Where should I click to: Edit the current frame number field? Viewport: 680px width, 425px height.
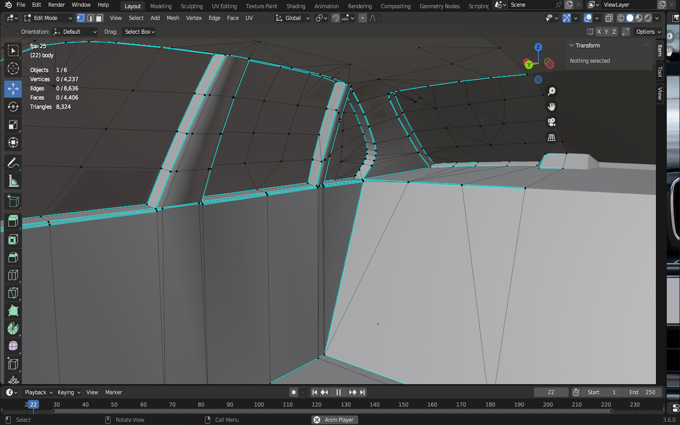pyautogui.click(x=551, y=392)
